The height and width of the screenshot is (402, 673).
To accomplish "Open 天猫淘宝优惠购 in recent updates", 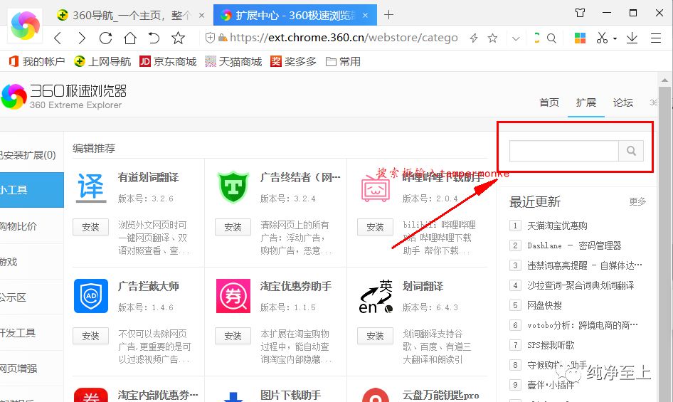I will coord(557,226).
